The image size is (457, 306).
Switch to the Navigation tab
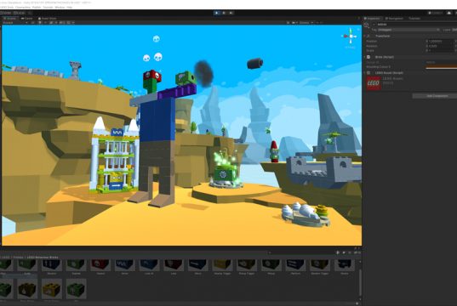394,19
